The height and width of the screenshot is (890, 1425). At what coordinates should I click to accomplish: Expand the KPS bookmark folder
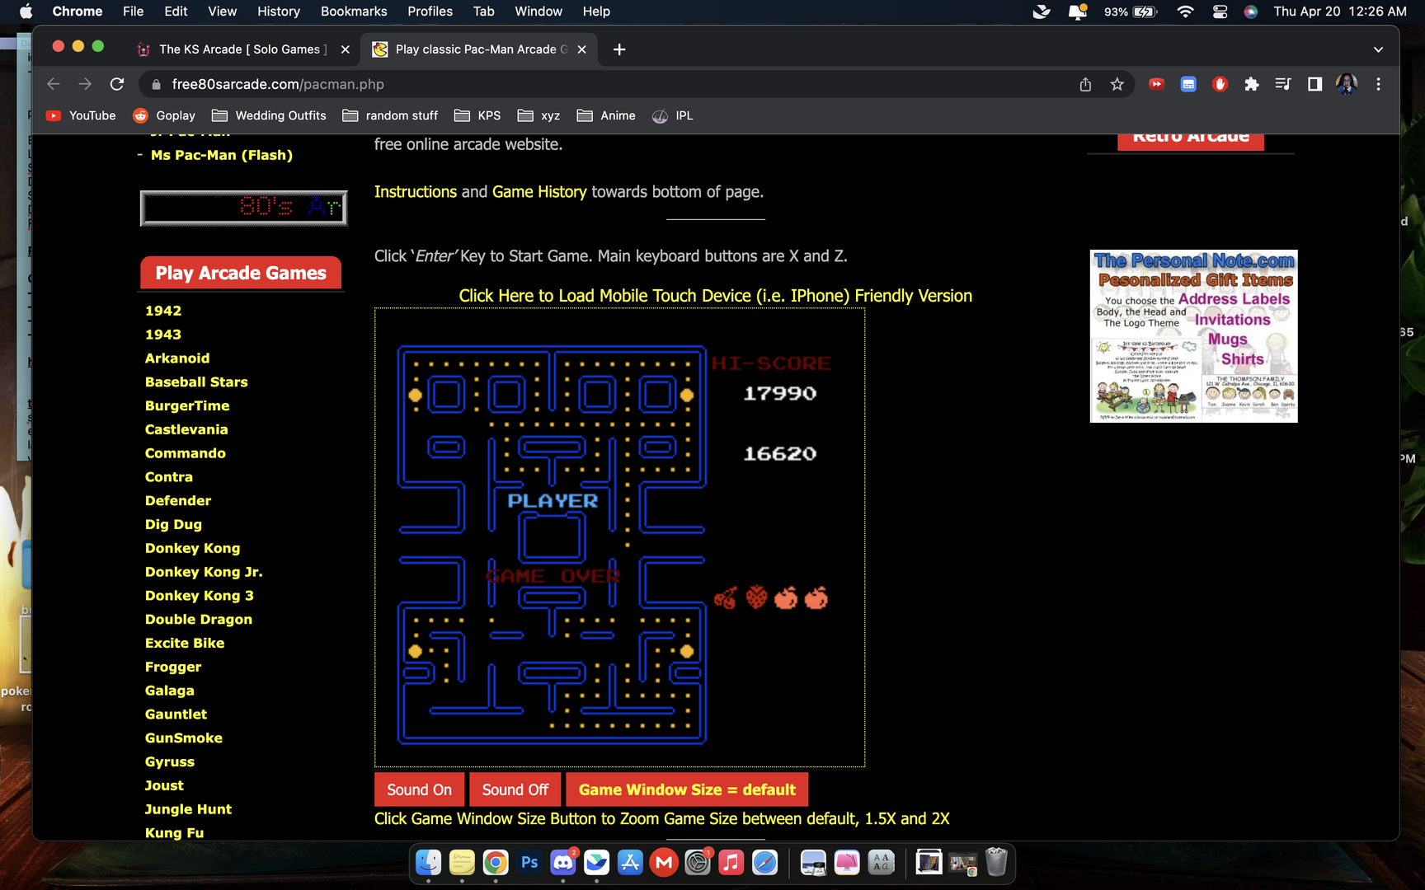click(x=477, y=115)
